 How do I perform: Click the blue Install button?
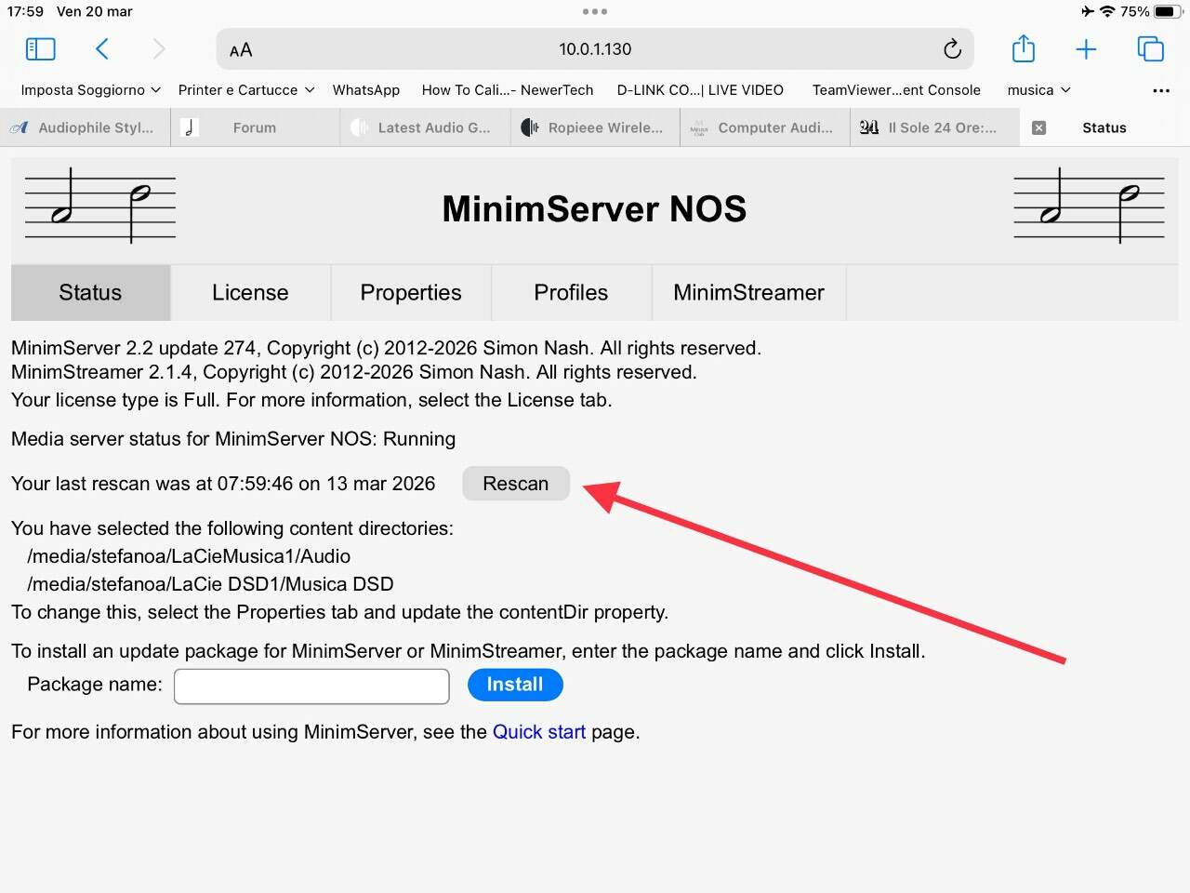tap(515, 685)
